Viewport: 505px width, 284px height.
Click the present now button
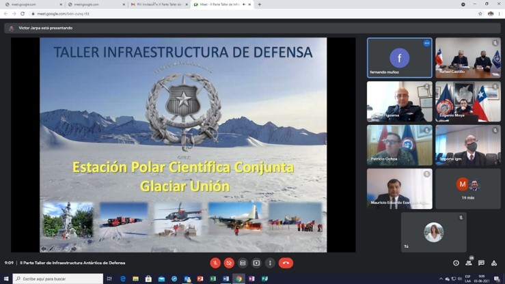[256, 263]
